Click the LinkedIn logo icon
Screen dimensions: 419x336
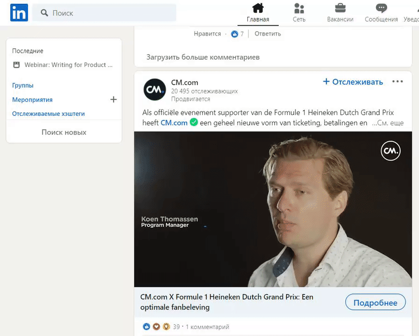(19, 13)
